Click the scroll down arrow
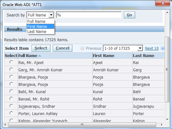The image size is (172, 129). point(167,119)
